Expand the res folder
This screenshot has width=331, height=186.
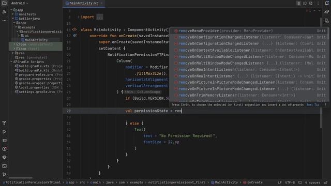pos(13,53)
